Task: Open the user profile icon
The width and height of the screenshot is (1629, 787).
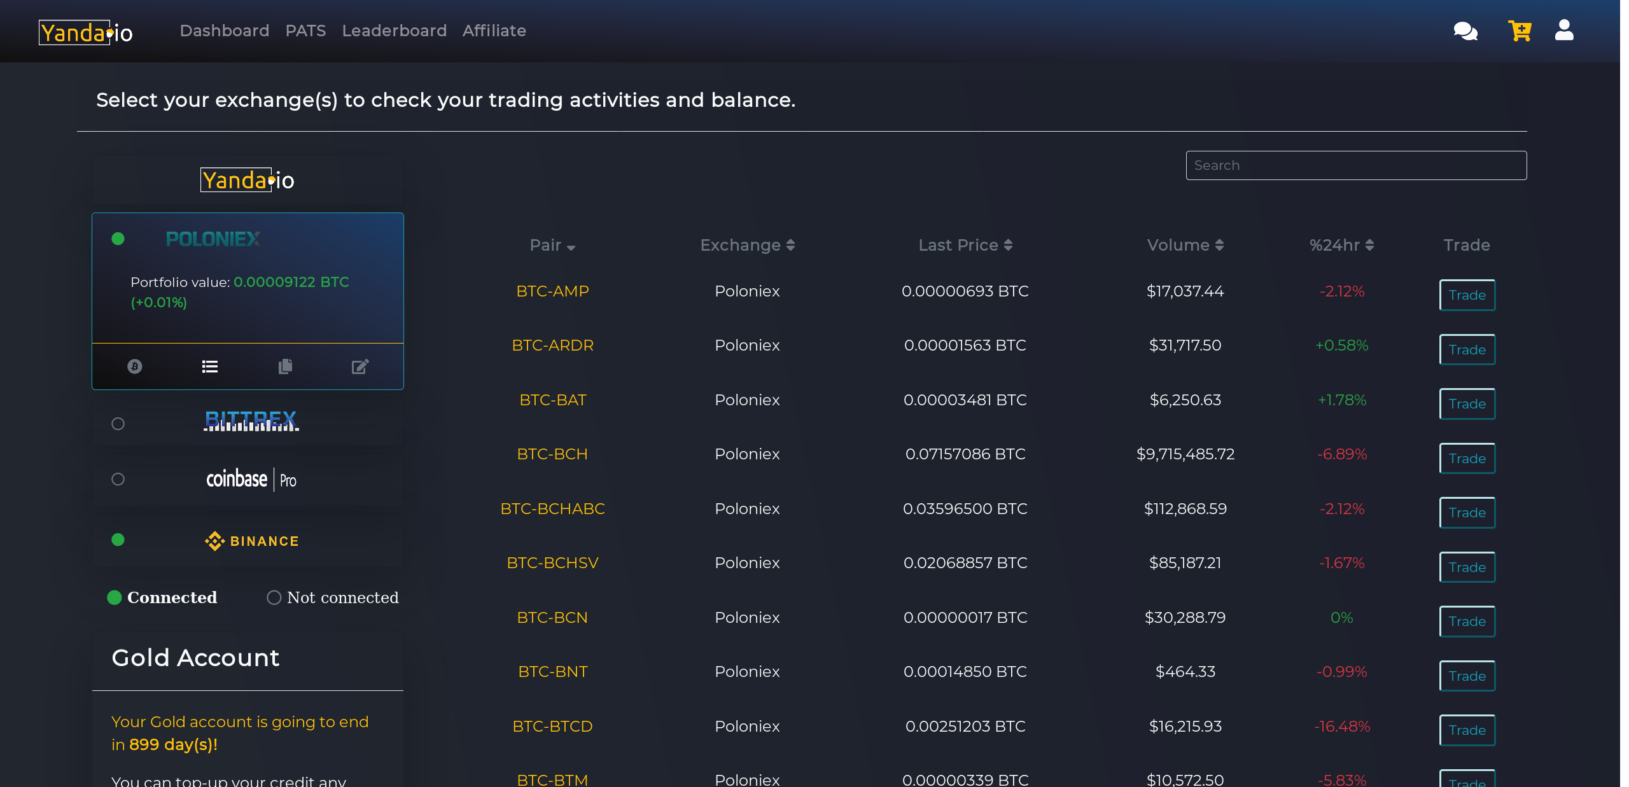Action: click(1564, 30)
